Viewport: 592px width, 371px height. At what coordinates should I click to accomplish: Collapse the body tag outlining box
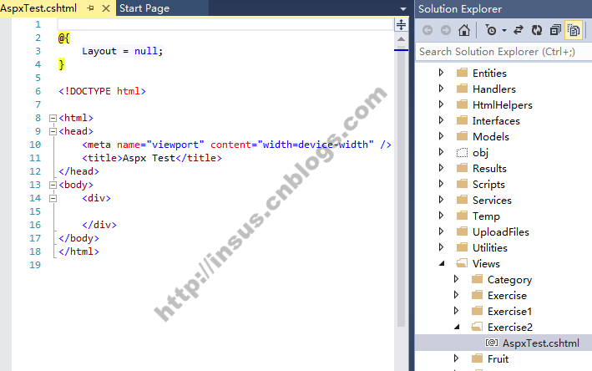(x=53, y=185)
